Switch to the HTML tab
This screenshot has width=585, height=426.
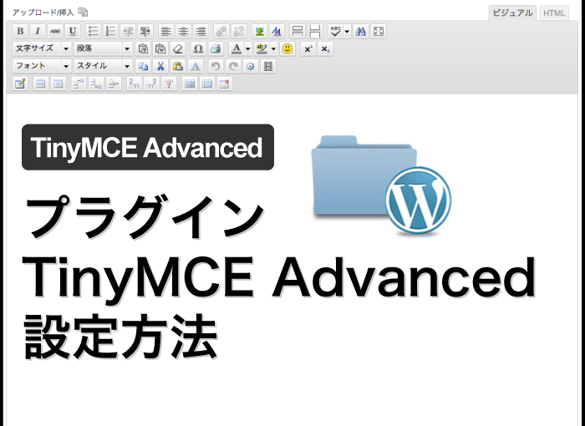pos(554,13)
